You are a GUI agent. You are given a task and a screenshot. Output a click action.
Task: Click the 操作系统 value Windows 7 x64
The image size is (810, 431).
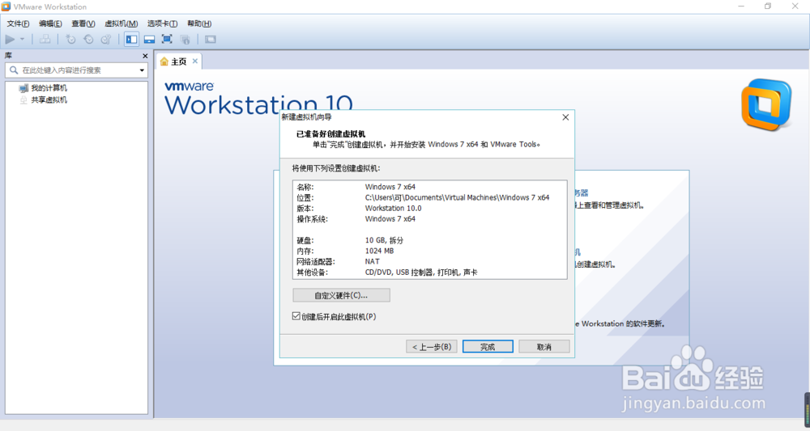coord(390,218)
